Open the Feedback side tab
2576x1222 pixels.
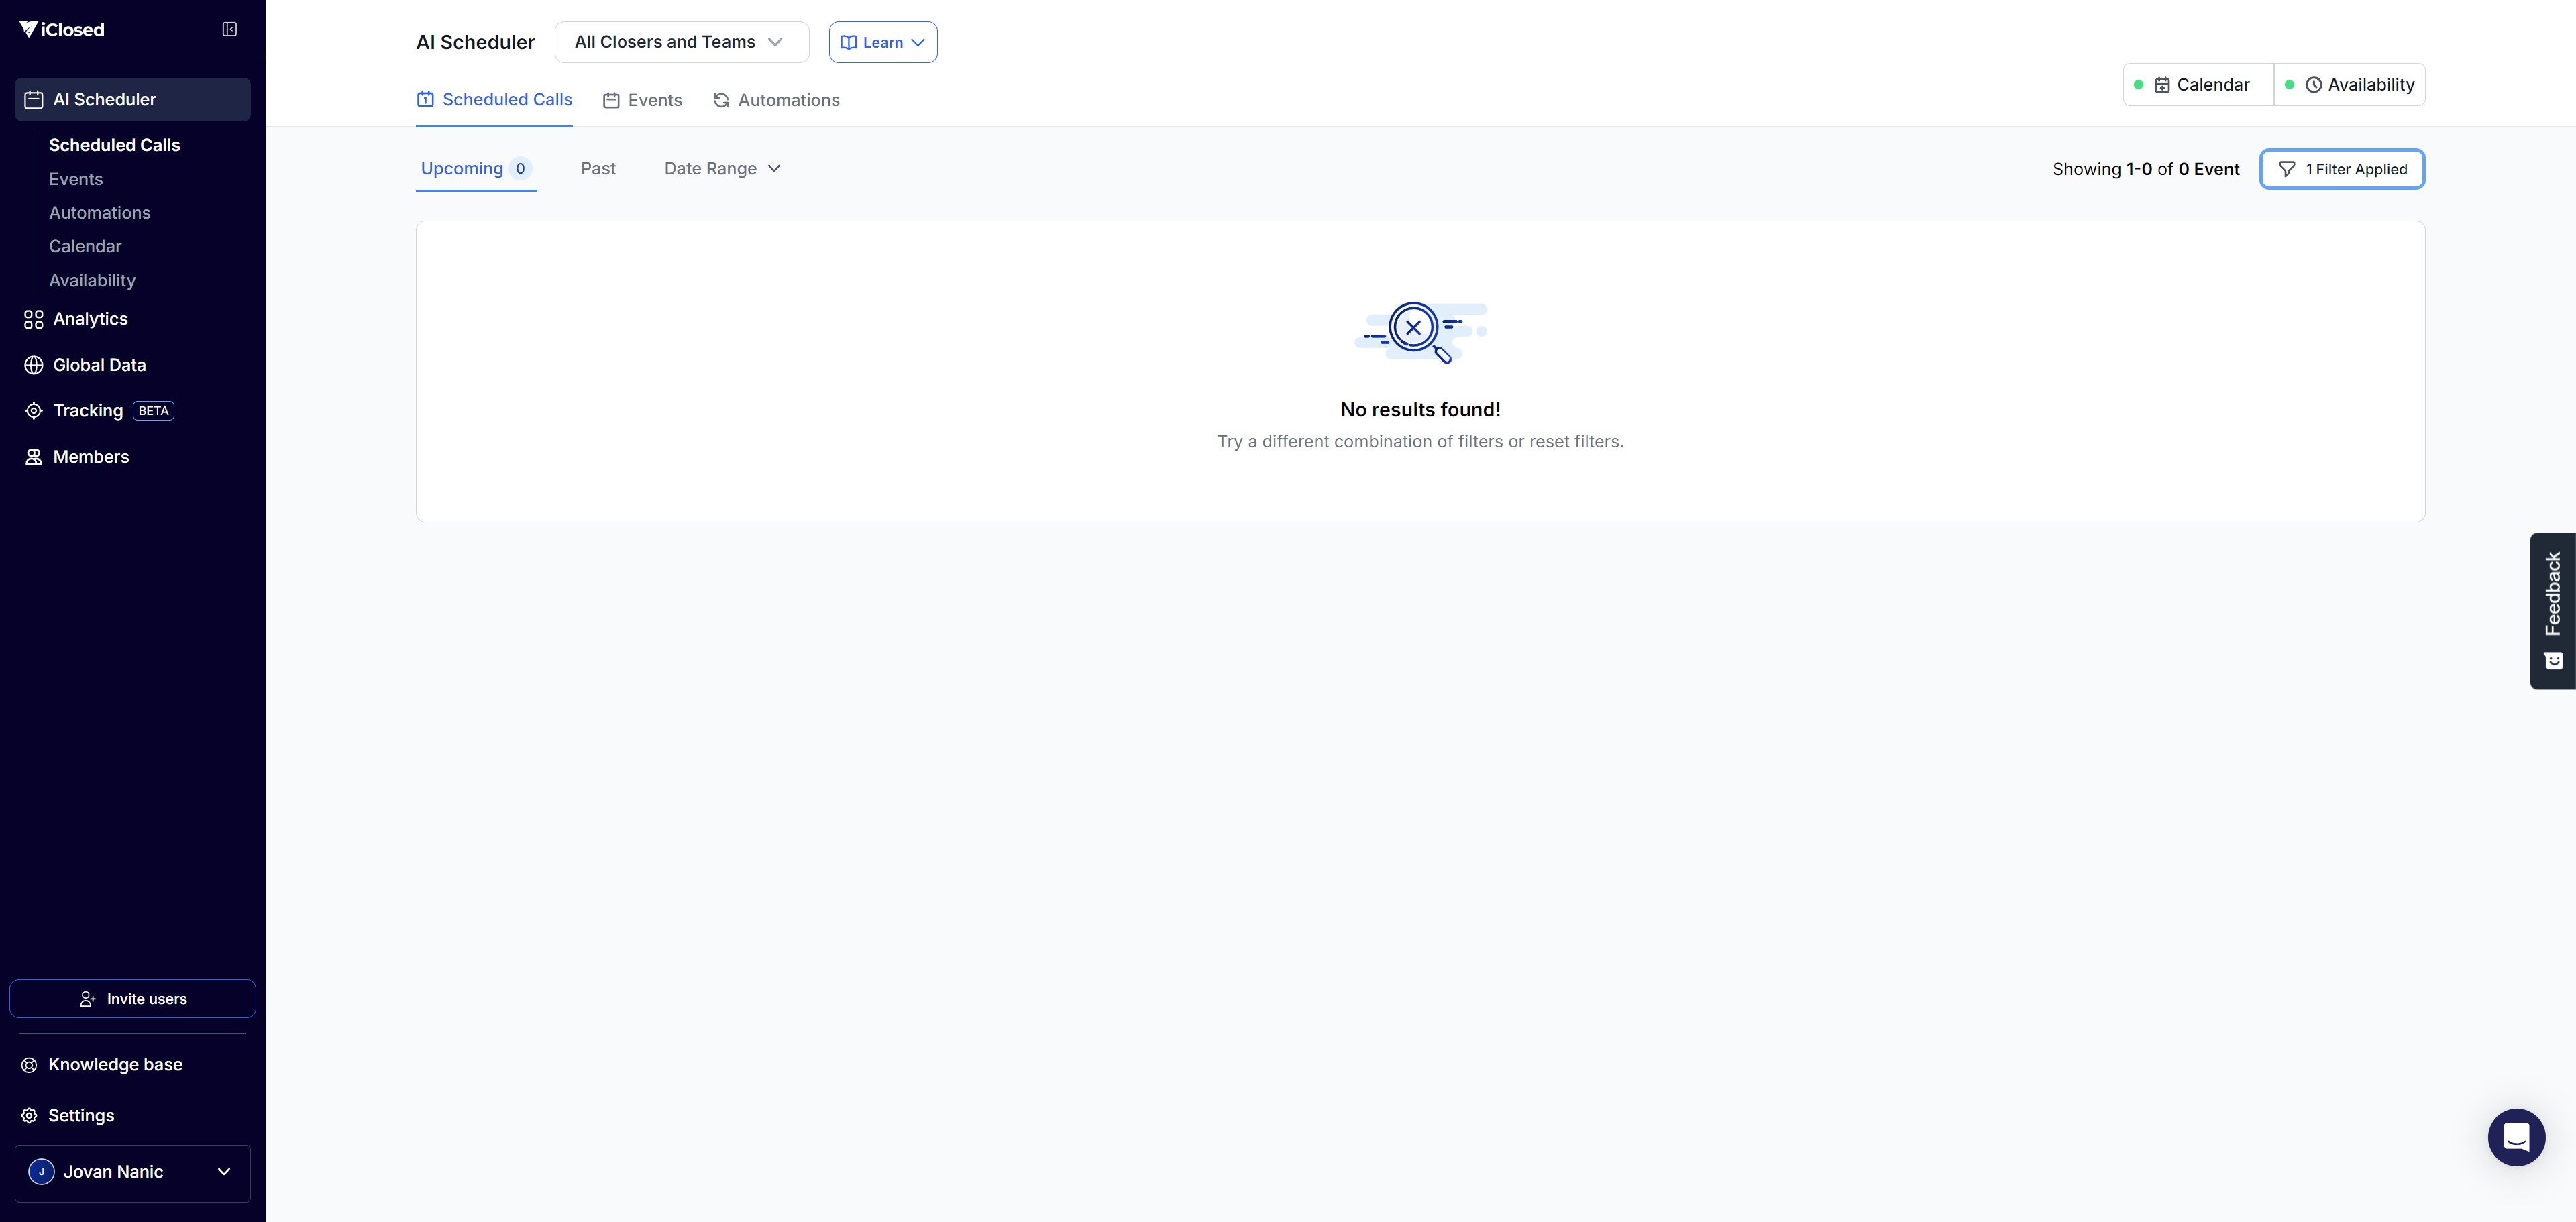click(x=2552, y=610)
